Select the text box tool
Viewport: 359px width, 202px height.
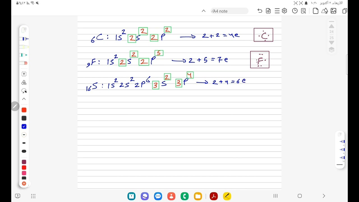point(24,74)
